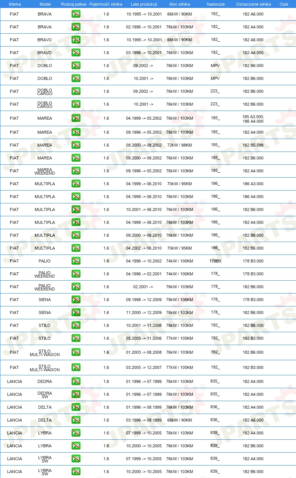Select production dates 01.1996 -> 08.1999
This screenshot has height=478, width=296.
(144, 407)
